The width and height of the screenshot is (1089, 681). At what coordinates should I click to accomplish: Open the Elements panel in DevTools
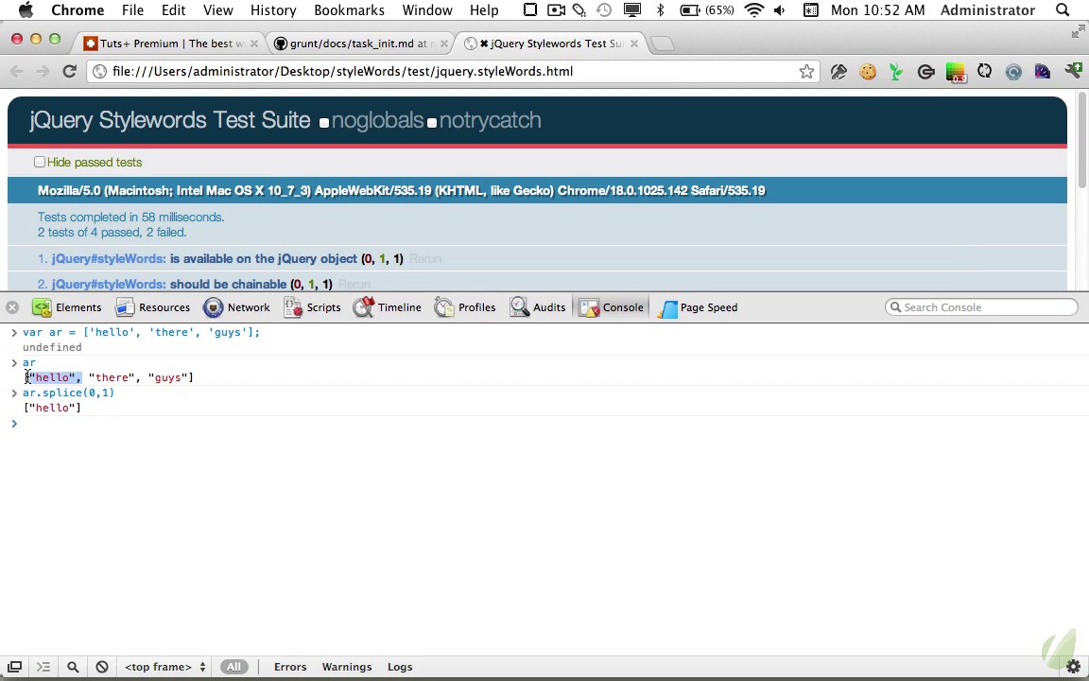click(x=67, y=307)
